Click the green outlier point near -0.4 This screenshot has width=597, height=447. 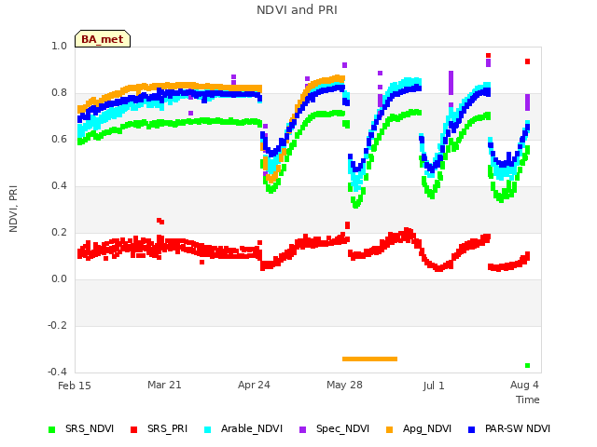pos(527,365)
